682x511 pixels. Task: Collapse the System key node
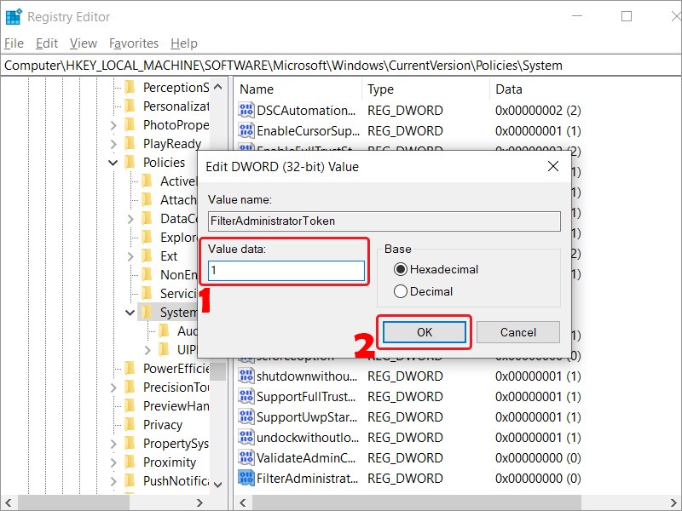point(130,313)
